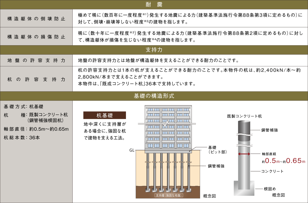The width and height of the screenshot is (308, 203).
Task: Toggle the 構造躯体の倒壊防止 row
Action: [x=36, y=18]
